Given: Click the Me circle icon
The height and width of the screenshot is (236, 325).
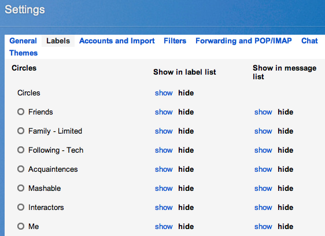Looking at the screenshot, I should [21, 226].
